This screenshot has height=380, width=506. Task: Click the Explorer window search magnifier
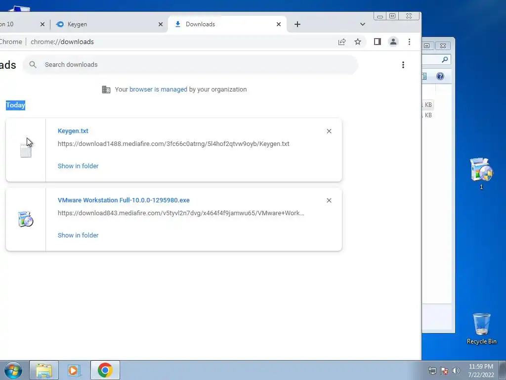[445, 59]
